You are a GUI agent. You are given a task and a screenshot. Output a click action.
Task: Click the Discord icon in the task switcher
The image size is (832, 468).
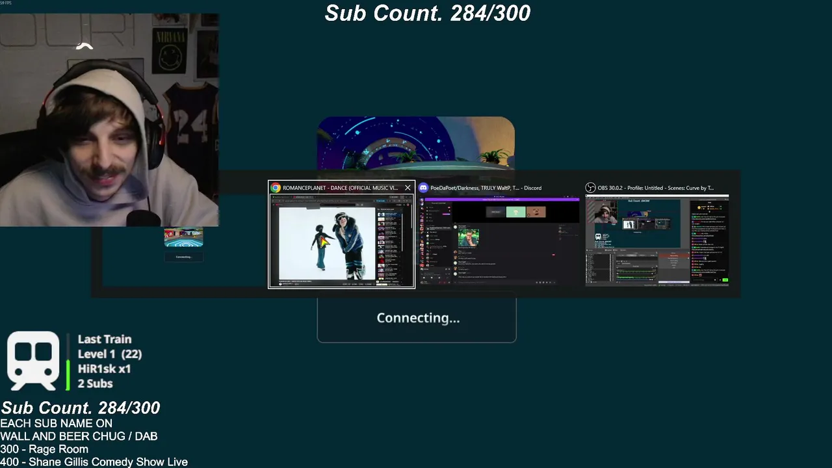[423, 188]
